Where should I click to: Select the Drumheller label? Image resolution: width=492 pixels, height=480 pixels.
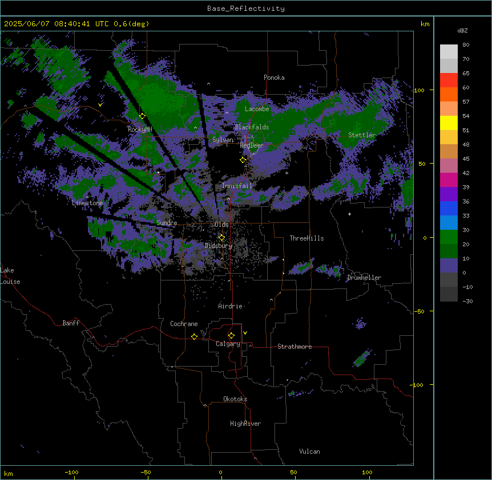(x=364, y=278)
